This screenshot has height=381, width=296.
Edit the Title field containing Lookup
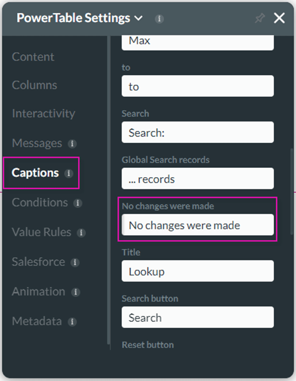pyautogui.click(x=197, y=271)
